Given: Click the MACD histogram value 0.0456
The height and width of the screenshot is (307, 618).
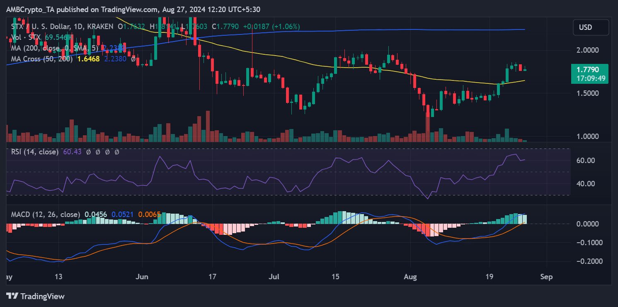Looking at the screenshot, I should (x=96, y=214).
